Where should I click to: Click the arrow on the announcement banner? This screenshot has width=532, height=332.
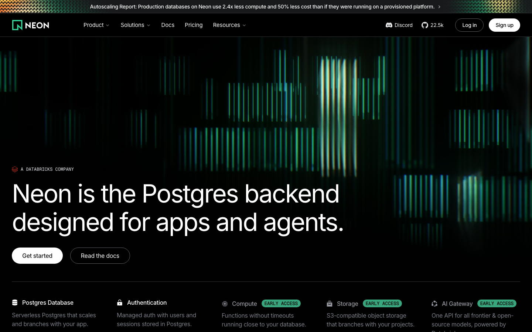pos(439,7)
